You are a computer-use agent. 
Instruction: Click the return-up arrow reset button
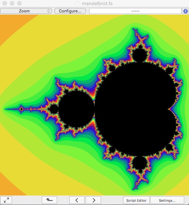tap(49, 200)
